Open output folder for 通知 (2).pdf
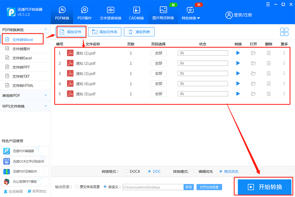This screenshot has height=197, width=295. point(253,63)
